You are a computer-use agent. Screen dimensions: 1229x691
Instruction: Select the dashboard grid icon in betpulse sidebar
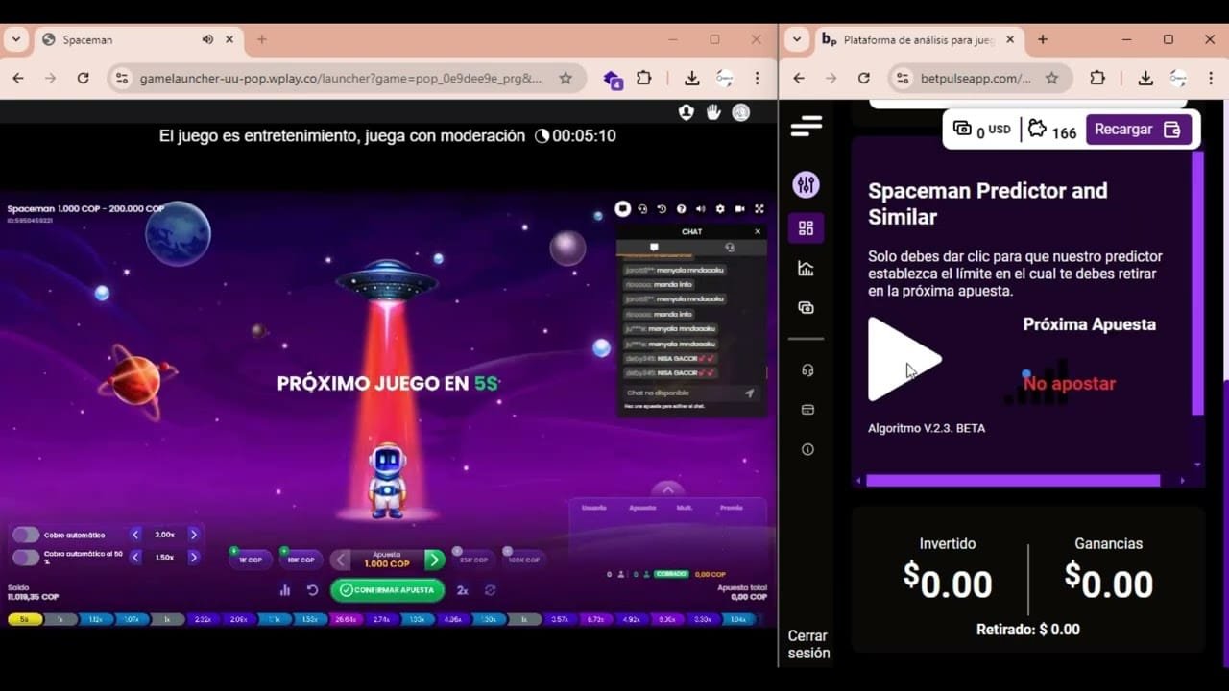tap(806, 228)
